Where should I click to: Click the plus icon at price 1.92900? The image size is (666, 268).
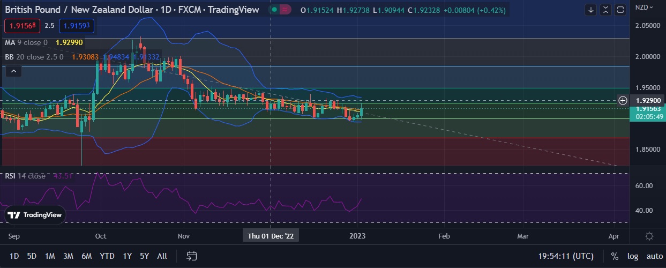click(x=623, y=100)
